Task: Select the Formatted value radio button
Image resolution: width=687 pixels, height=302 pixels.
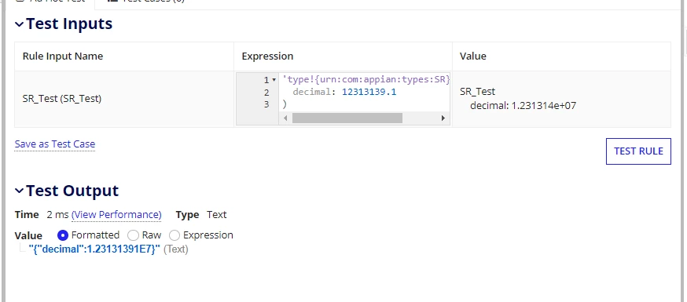Action: 63,235
